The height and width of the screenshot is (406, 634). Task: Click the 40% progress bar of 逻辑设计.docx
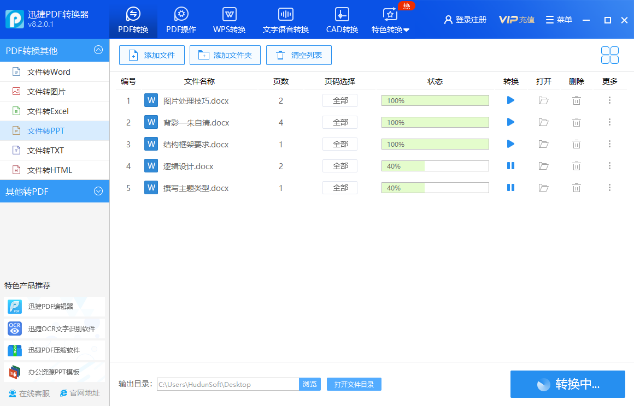pos(435,166)
